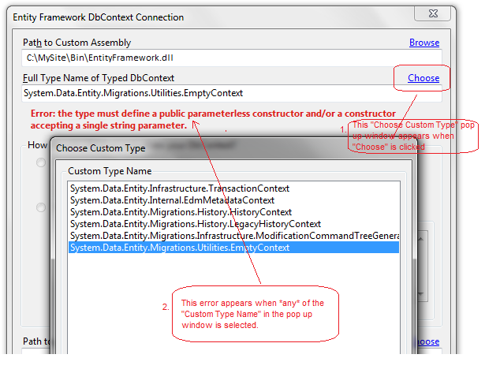The height and width of the screenshot is (373, 500).
Task: Select the highlighted EmptyContext type entry
Action: coord(233,248)
